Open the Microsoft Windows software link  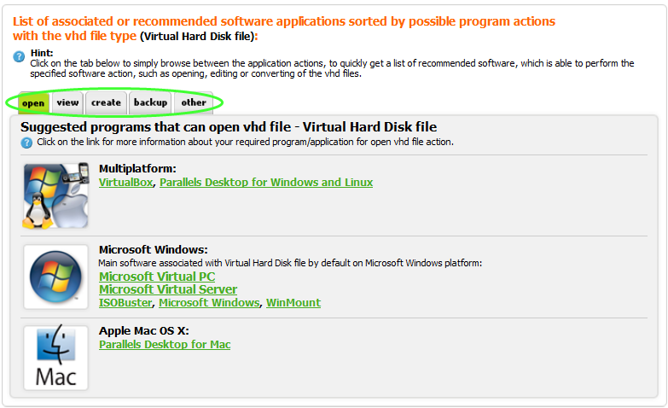(x=209, y=303)
